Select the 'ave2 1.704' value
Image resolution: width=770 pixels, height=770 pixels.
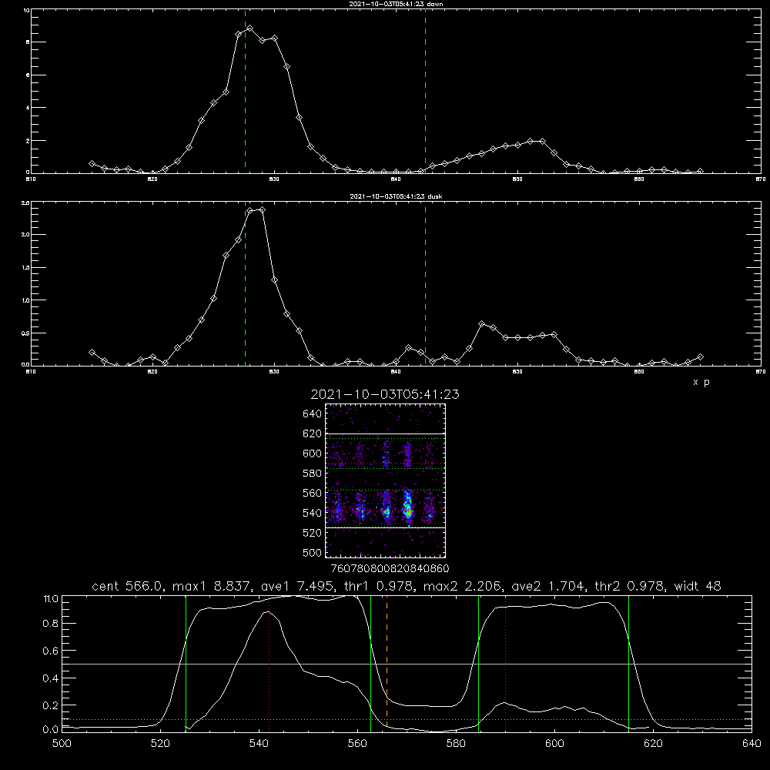[x=549, y=586]
